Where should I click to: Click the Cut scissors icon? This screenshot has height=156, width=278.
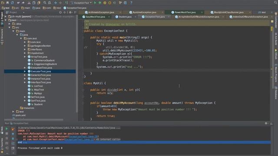[x=29, y=3]
